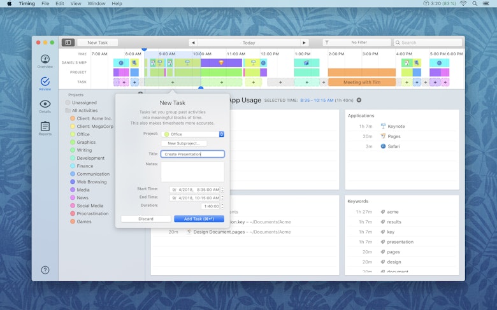Open the Spotlight search icon
This screenshot has width=497, height=310.
click(475, 3)
